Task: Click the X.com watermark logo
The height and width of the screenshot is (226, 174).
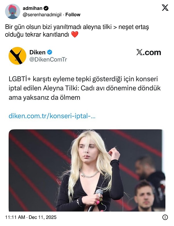Action: (149, 52)
